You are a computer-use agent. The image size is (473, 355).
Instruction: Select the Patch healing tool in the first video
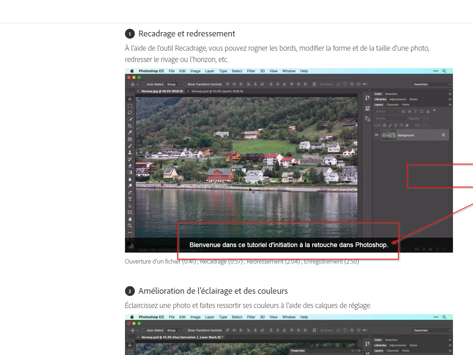click(x=130, y=139)
